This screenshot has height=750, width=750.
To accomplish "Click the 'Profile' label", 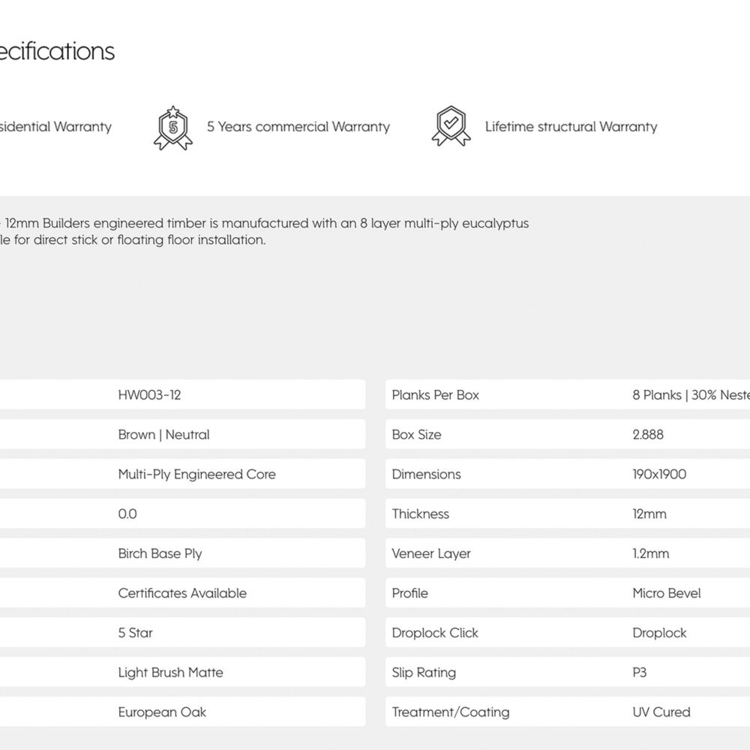I will click(x=410, y=593).
